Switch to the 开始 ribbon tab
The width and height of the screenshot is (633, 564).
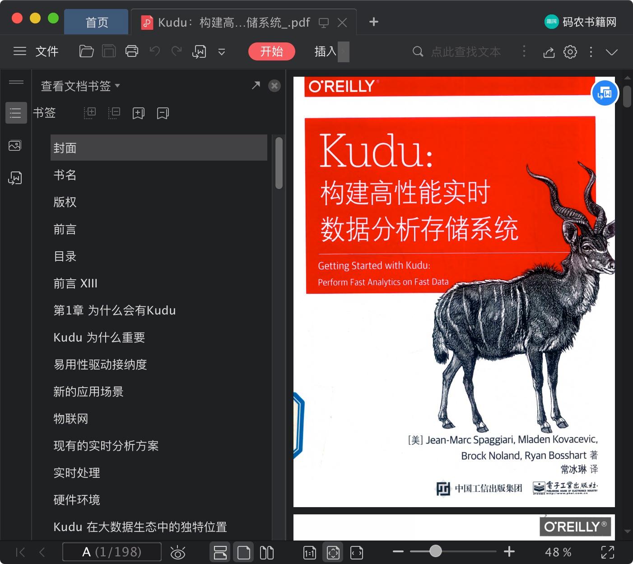(x=271, y=51)
